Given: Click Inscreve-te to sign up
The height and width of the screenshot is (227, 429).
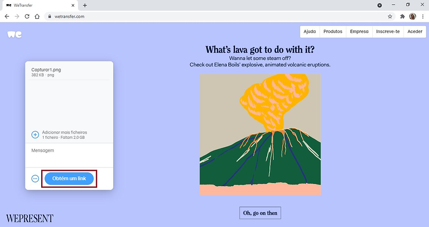Looking at the screenshot, I should 388,31.
